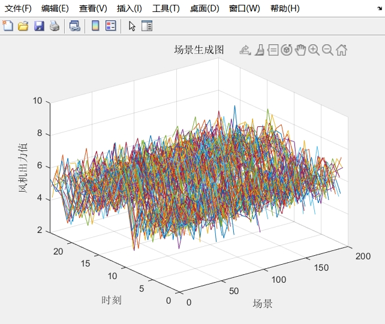This screenshot has height=324, width=385.
Task: Open the 查看(V) menu
Action: [x=93, y=8]
